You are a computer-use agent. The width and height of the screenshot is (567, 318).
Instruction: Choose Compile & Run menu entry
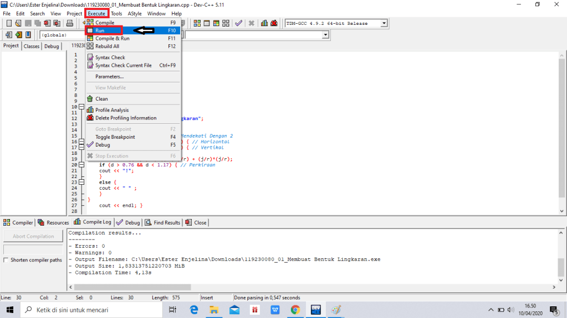[112, 39]
